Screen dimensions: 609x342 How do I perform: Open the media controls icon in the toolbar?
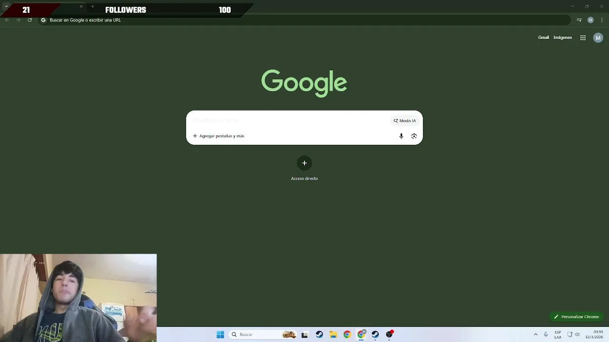579,20
